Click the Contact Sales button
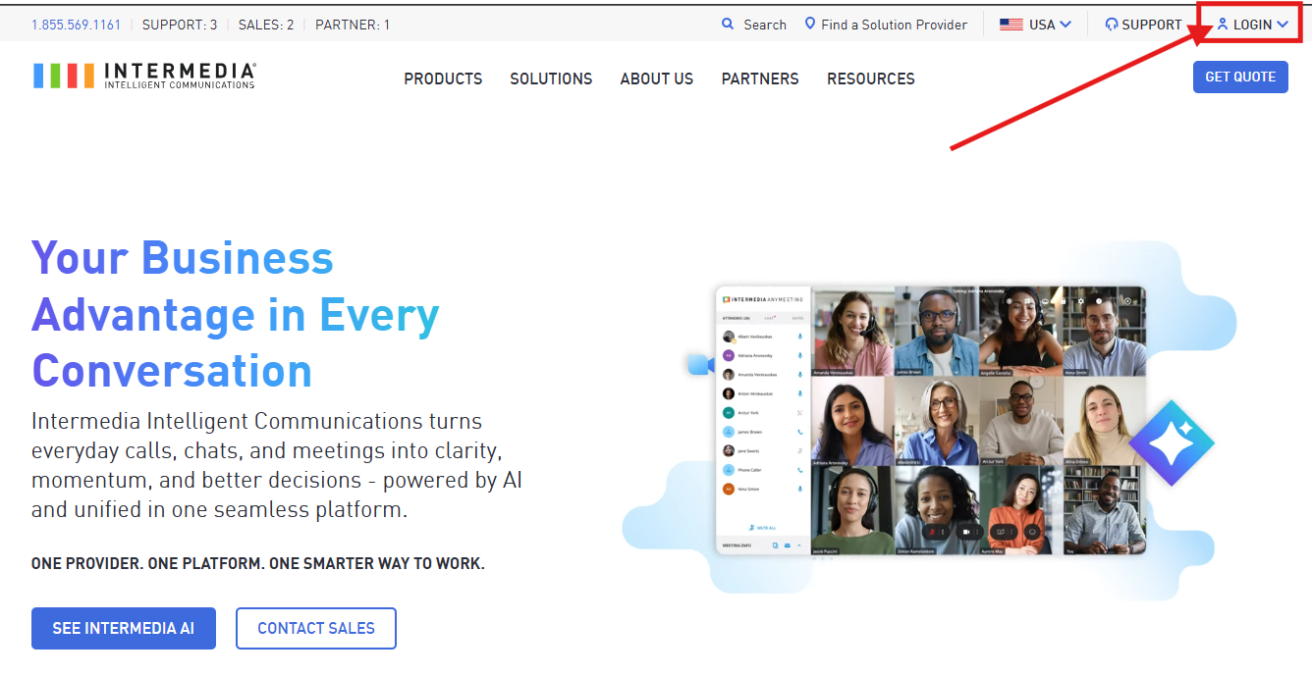1312x676 pixels. 316,628
